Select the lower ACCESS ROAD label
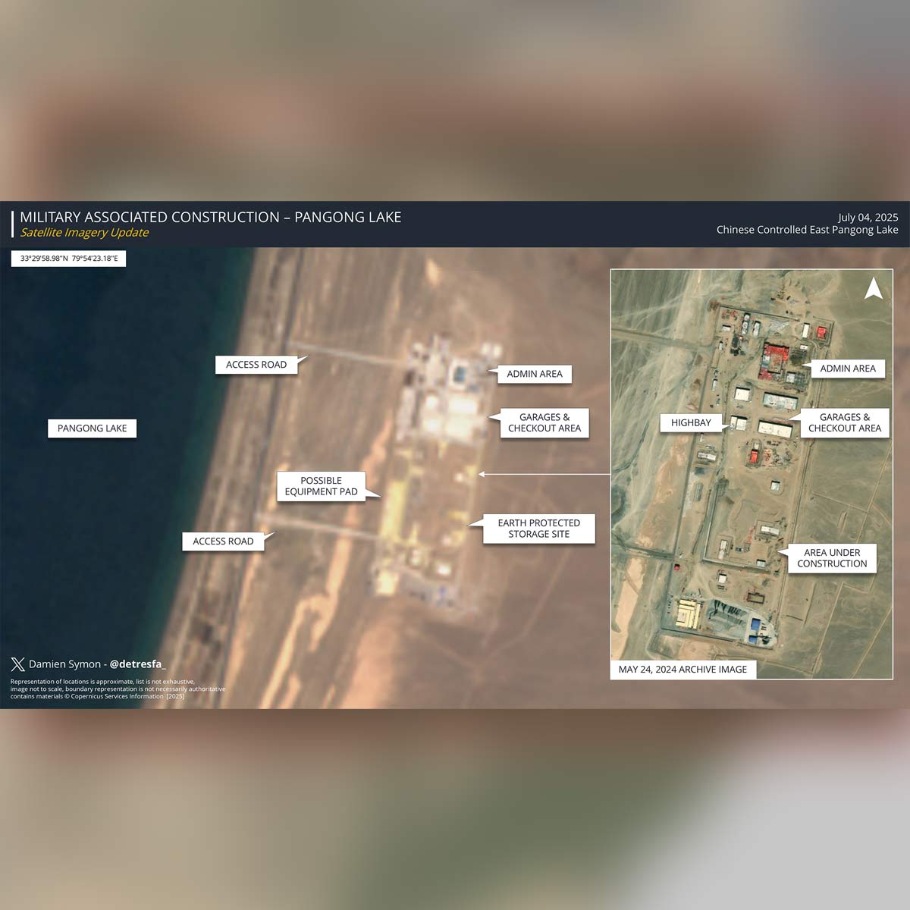910x910 pixels. 223,541
